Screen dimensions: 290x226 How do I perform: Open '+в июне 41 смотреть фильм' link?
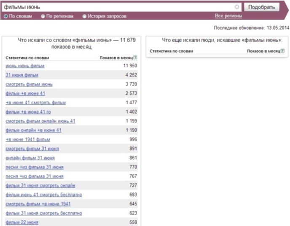click(x=35, y=102)
